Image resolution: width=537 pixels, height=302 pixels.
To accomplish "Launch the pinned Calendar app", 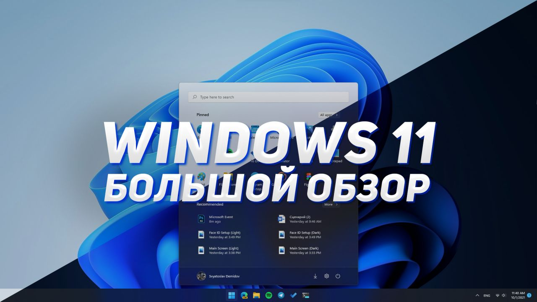I will click(255, 131).
